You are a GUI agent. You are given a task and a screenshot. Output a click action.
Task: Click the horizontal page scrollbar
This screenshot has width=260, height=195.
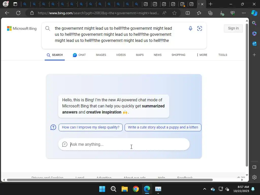pyautogui.click(x=110, y=180)
